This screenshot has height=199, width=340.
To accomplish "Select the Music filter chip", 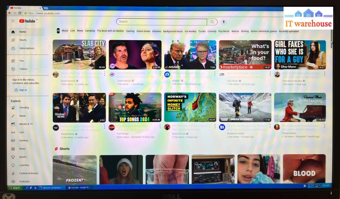I will tap(65, 31).
